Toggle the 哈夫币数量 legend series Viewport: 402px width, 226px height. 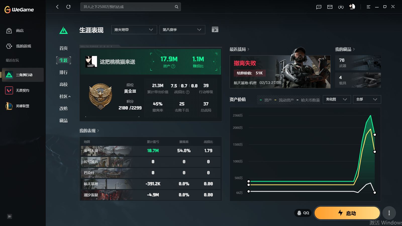point(308,100)
